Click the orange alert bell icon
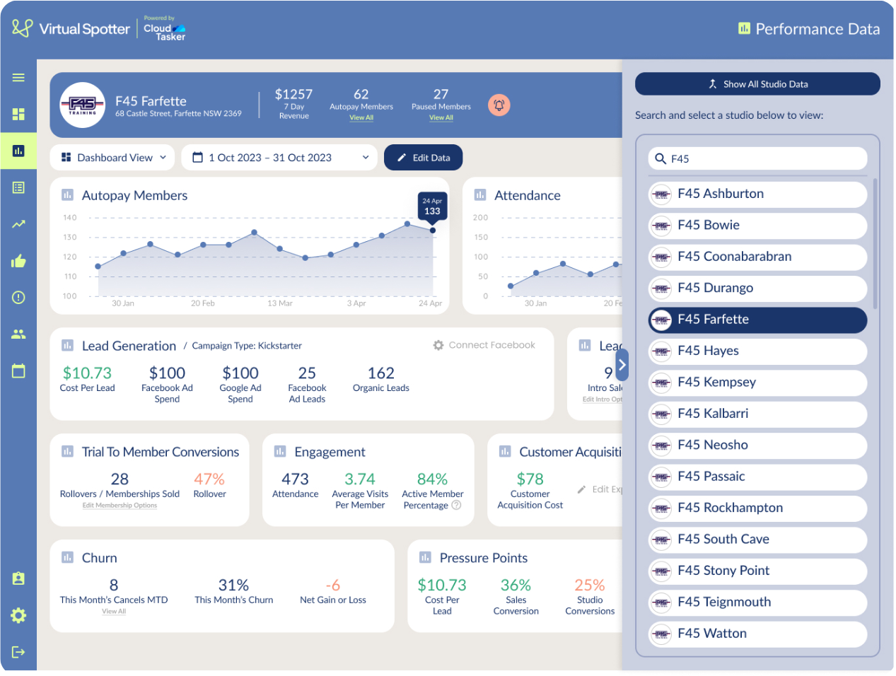The height and width of the screenshot is (676, 896). [x=499, y=105]
